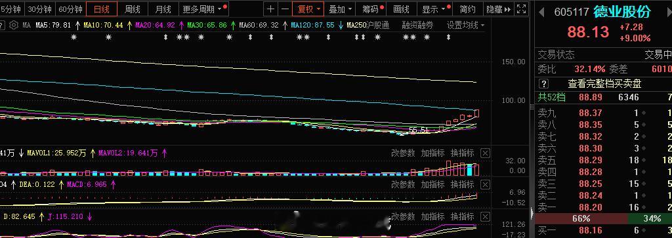Click 卖一 price 88.20
This screenshot has width=672, height=238.
pyautogui.click(x=590, y=207)
